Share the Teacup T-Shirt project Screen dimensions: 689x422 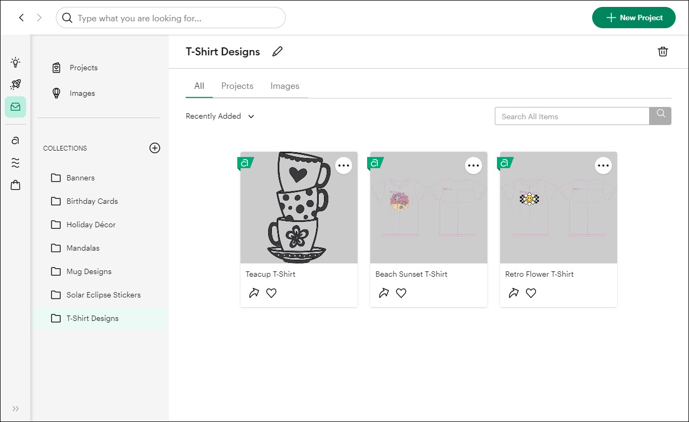254,293
